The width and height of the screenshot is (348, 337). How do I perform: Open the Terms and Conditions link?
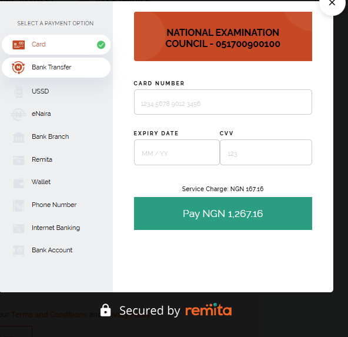[49, 315]
